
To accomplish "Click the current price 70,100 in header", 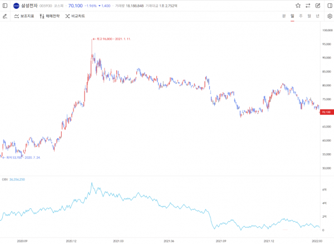I will pos(75,6).
